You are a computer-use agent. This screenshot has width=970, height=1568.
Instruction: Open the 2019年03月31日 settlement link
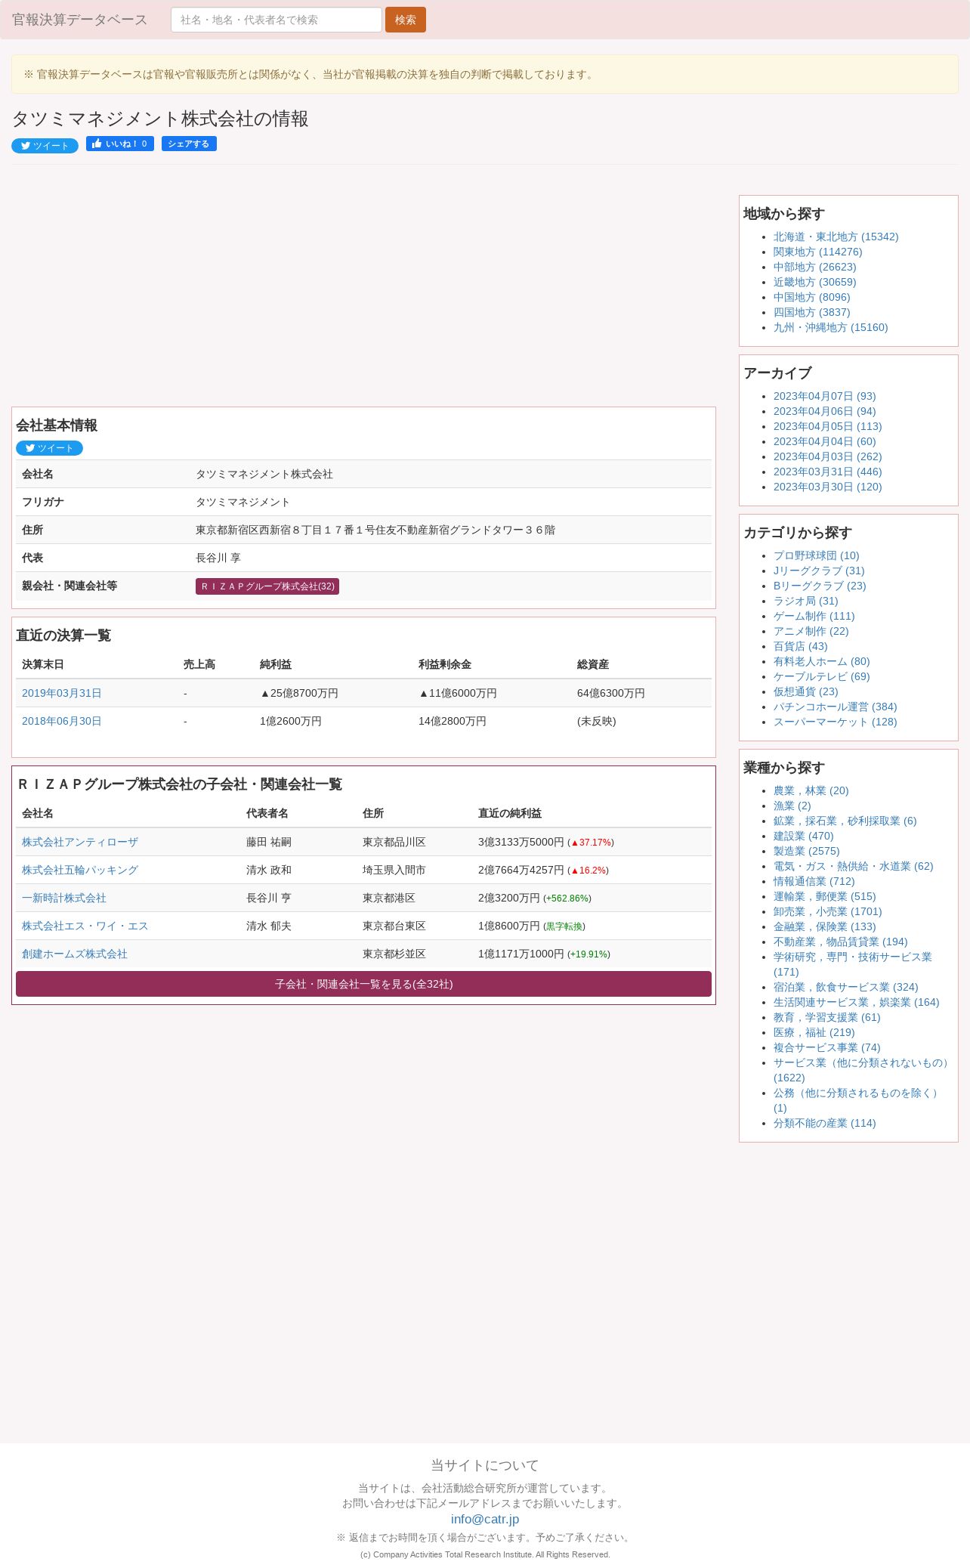click(x=62, y=693)
